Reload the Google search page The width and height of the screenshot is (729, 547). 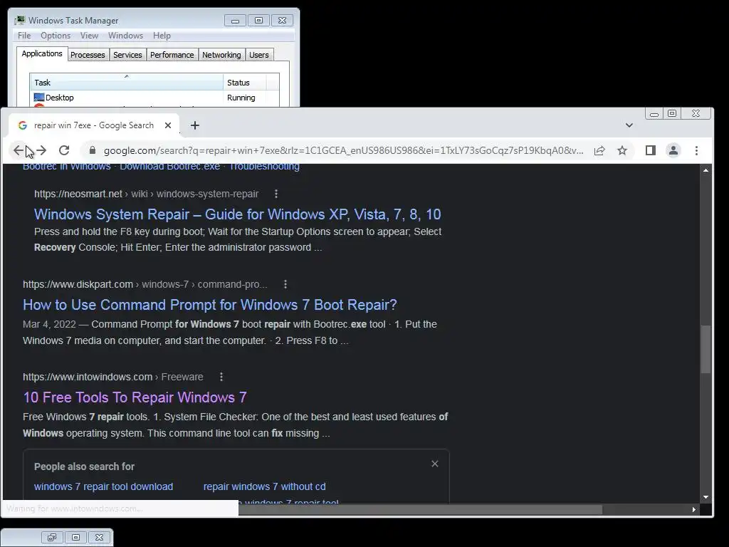click(64, 150)
